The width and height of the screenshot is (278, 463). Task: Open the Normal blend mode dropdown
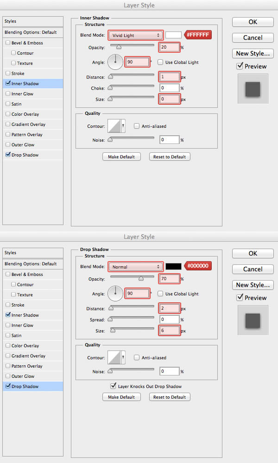[136, 267]
